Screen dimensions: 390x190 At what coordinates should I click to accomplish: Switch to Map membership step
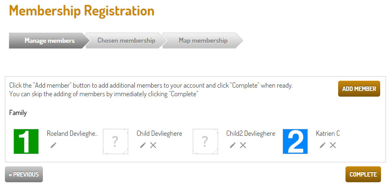point(203,41)
